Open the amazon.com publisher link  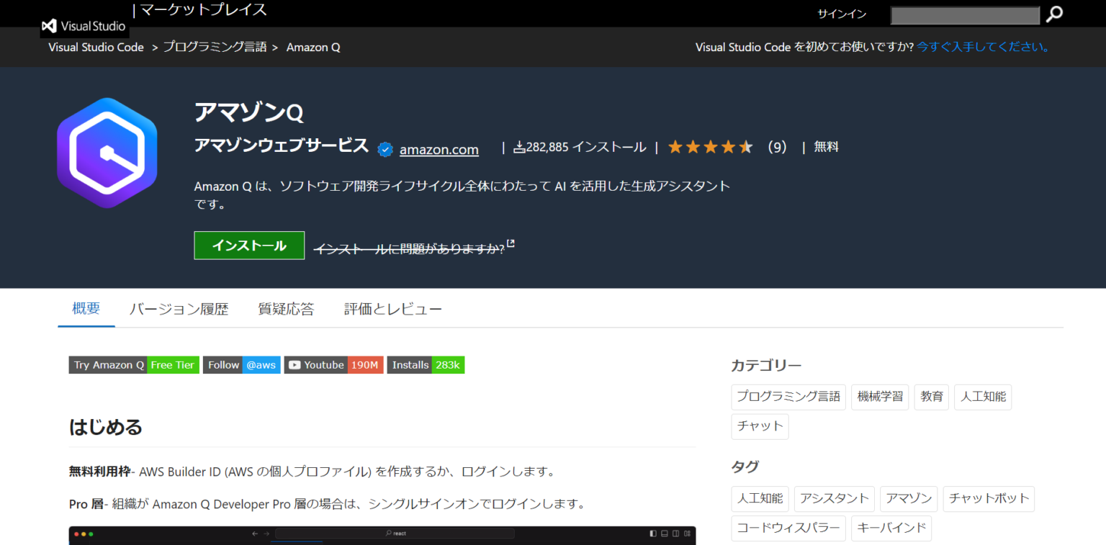click(439, 149)
